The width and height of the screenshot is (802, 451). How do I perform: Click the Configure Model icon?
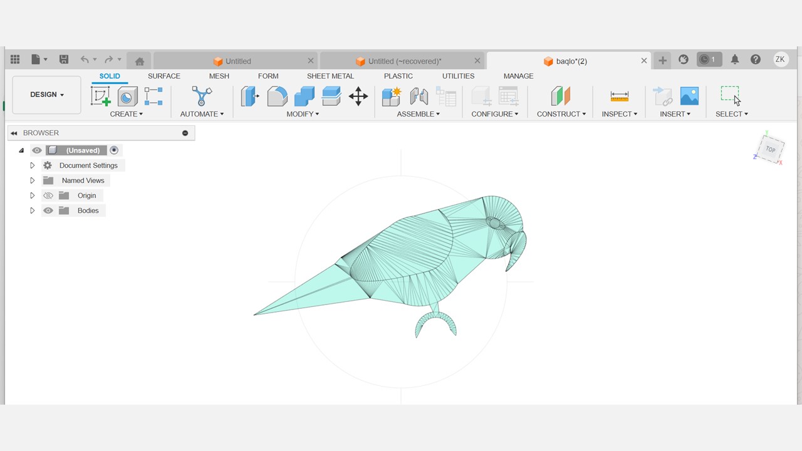[481, 96]
